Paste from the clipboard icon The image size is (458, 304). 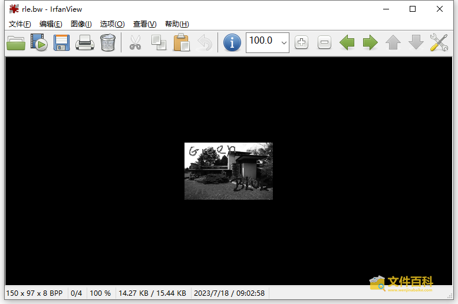[x=182, y=43]
